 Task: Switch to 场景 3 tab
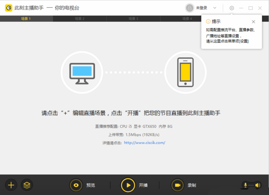coord(133,19)
